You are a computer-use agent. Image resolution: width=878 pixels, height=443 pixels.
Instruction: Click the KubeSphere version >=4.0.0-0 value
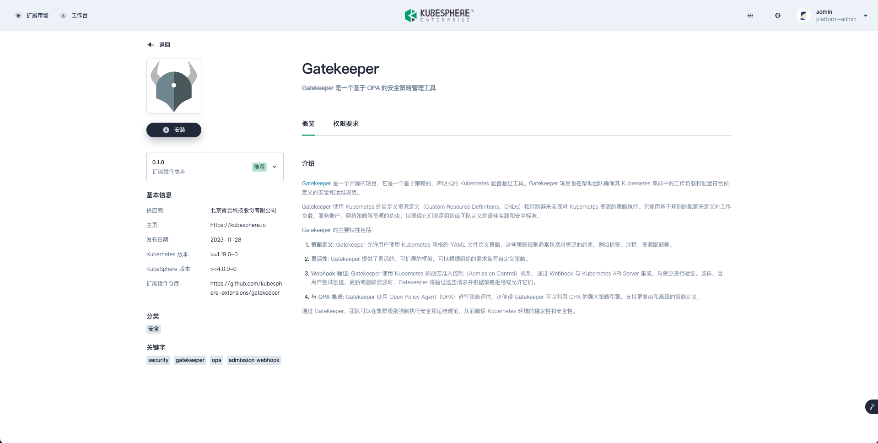(223, 269)
